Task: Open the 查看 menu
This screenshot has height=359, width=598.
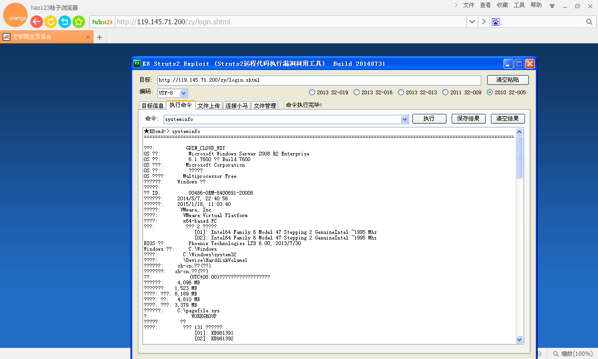Action: [x=485, y=5]
